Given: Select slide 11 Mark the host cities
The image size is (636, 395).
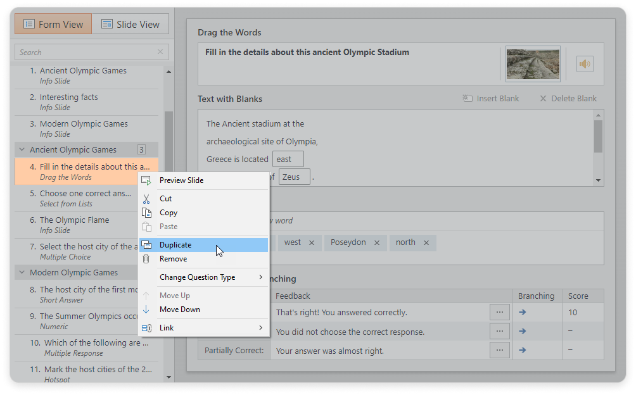Looking at the screenshot, I should 86,373.
